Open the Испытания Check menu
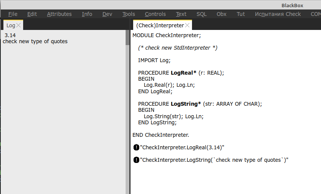Image resolution: width=321 pixels, height=194 pixels. (278, 14)
